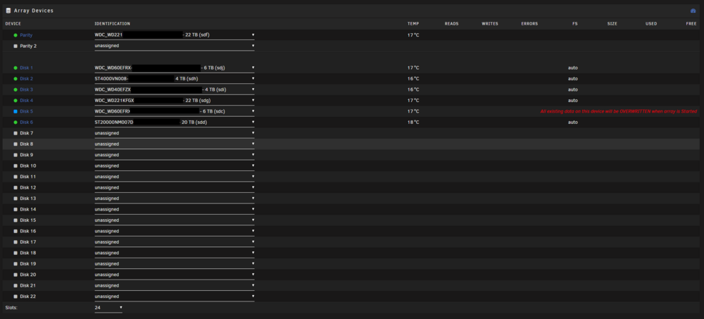Open the Disk 22 unassigned dropdown
Image resolution: width=704 pixels, height=319 pixels.
174,296
